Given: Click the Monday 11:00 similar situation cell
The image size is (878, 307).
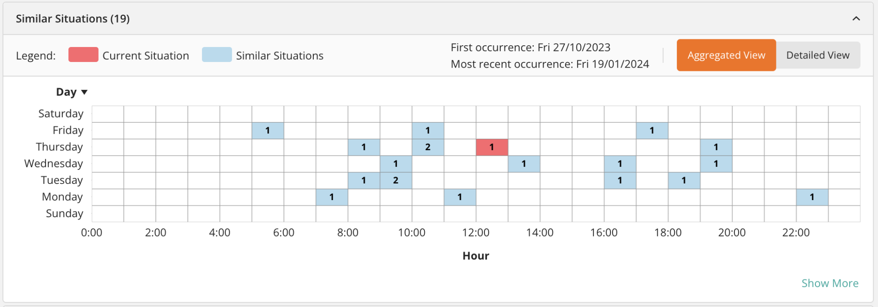Looking at the screenshot, I should coord(460,197).
